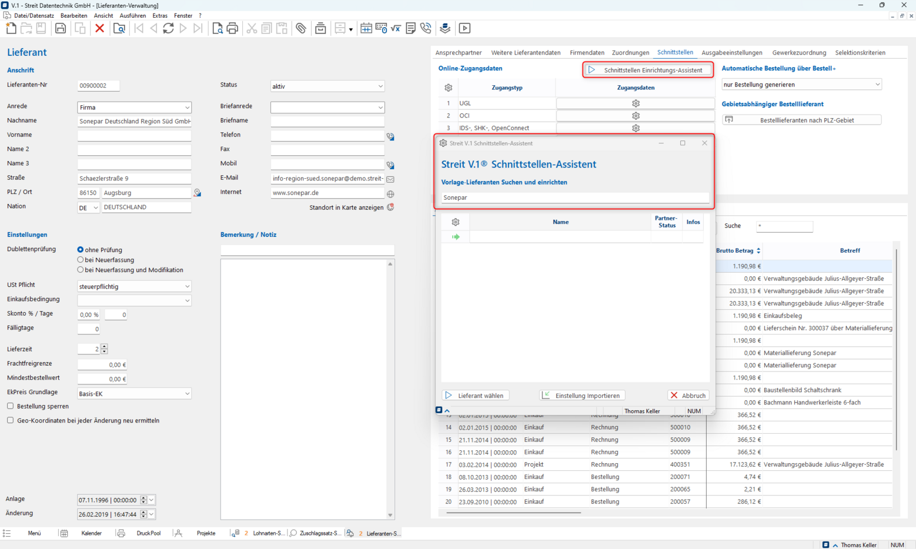Open 'nur Bestellung generieren' dropdown
Image resolution: width=916 pixels, height=549 pixels.
[x=801, y=85]
